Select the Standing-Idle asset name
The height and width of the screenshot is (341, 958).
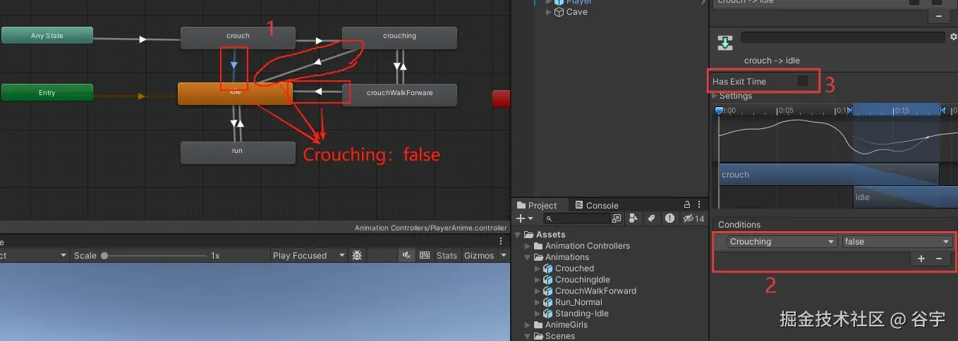[x=582, y=314]
